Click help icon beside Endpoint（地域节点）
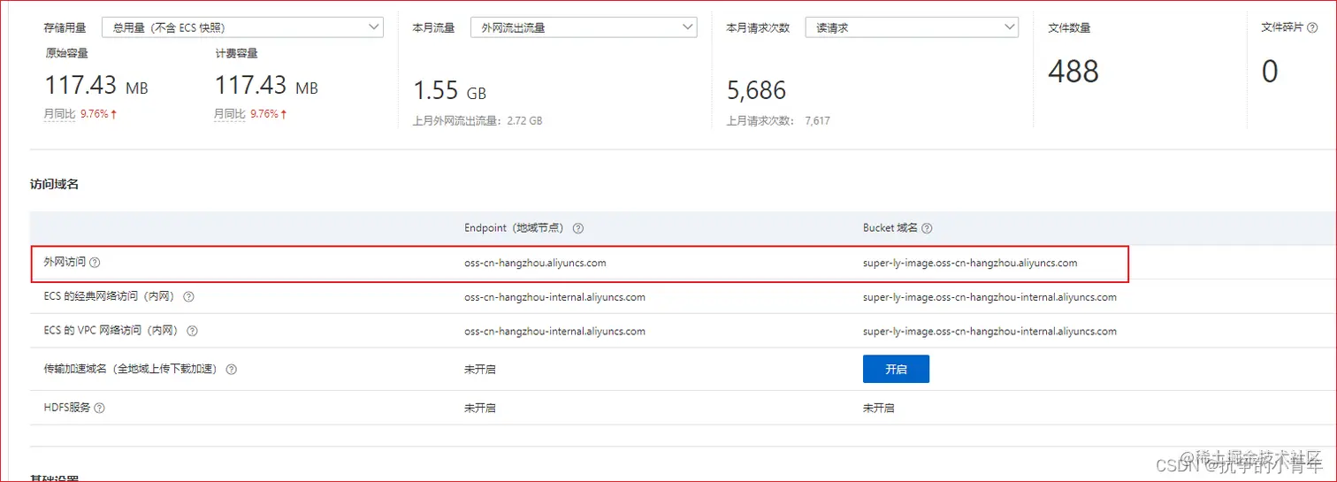Screen dimensions: 1337x482 pos(578,228)
